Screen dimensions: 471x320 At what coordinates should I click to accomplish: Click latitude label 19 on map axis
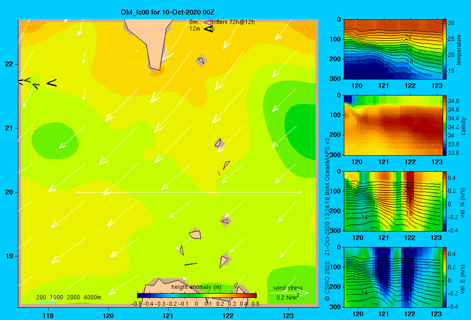coord(9,256)
